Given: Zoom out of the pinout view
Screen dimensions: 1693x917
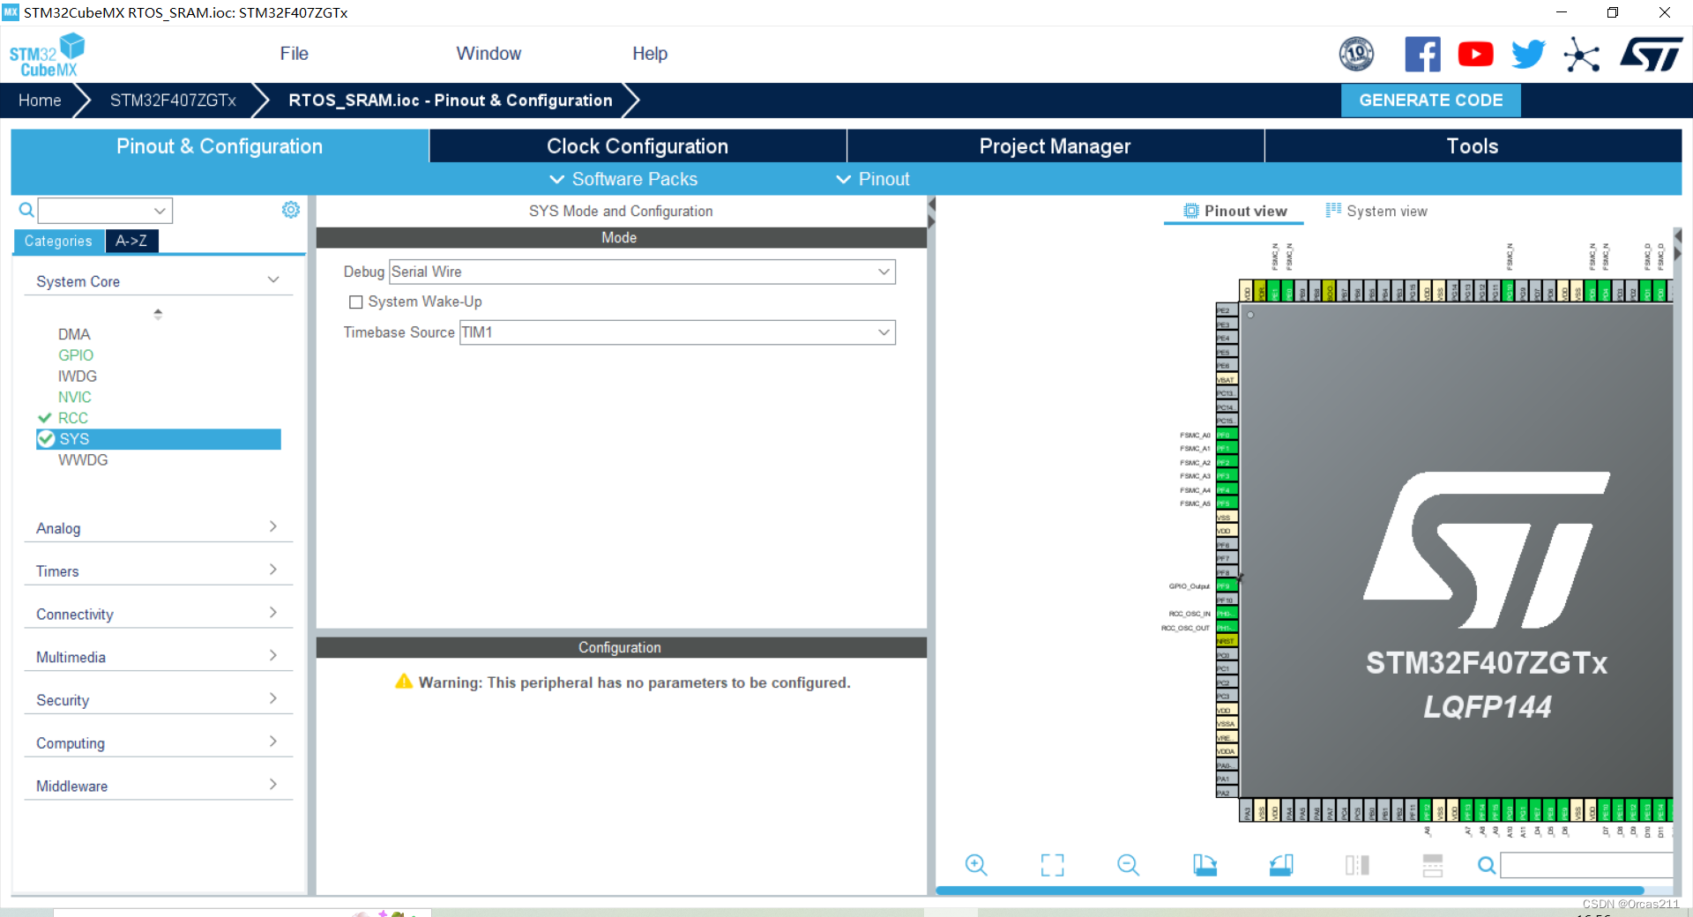Looking at the screenshot, I should tap(1129, 865).
